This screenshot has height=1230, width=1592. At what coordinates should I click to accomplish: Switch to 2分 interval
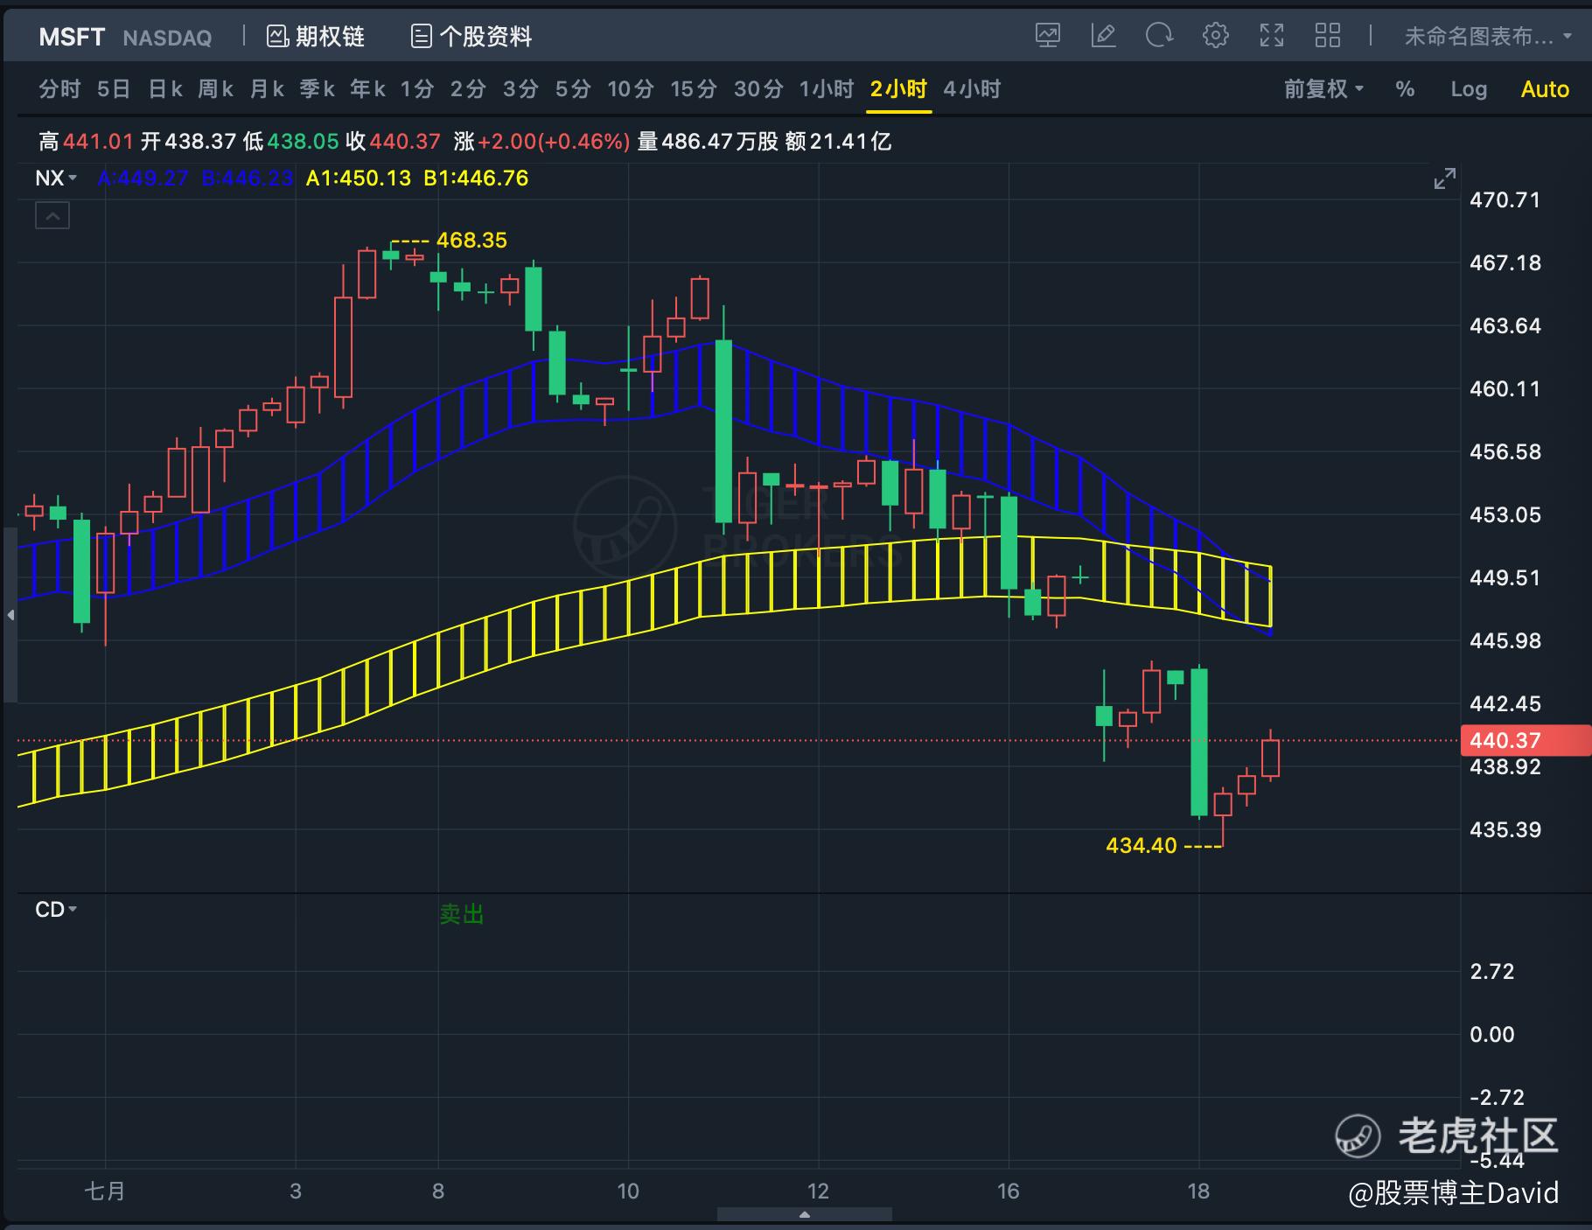(468, 88)
